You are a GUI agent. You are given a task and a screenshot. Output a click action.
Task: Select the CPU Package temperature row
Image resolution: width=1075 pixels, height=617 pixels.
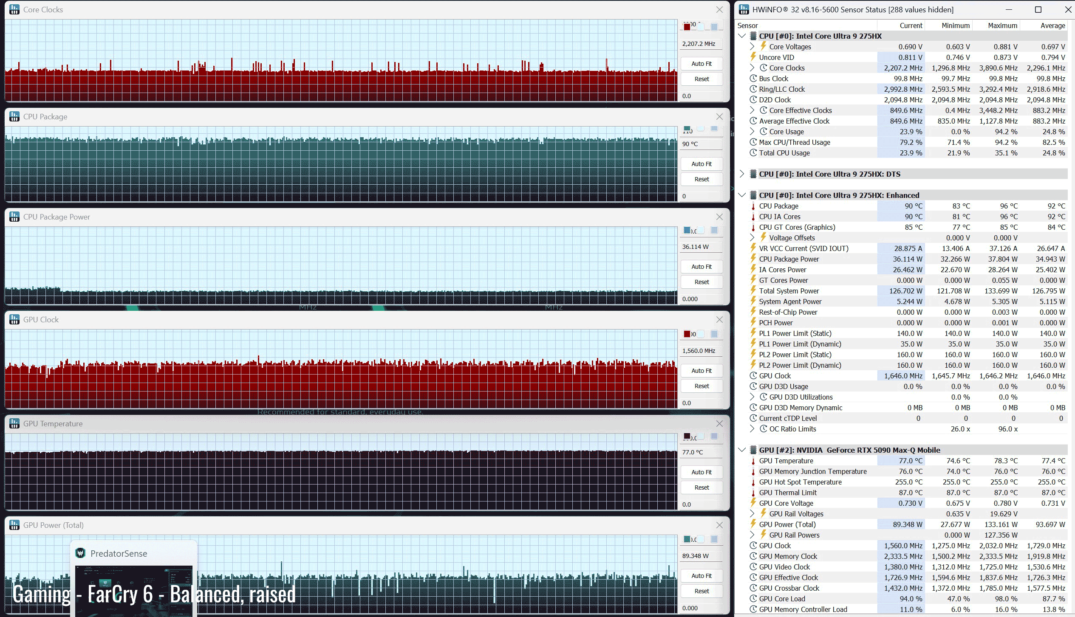pyautogui.click(x=908, y=206)
